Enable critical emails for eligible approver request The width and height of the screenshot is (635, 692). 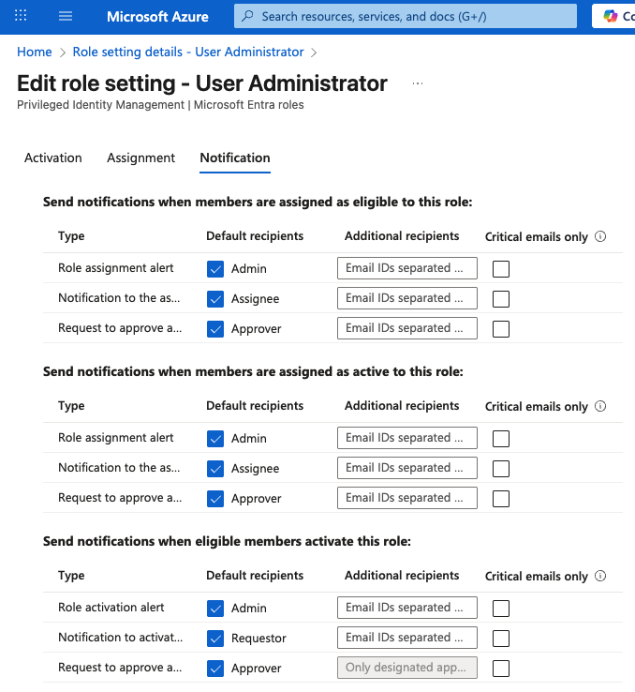pos(501,329)
